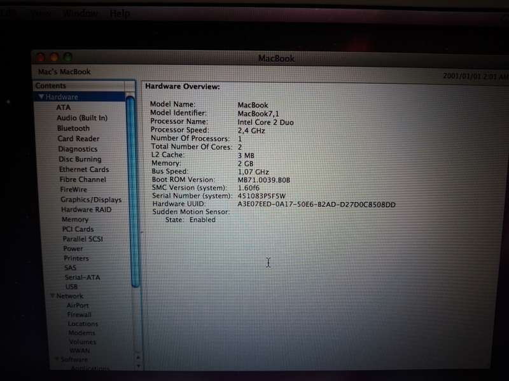Open the Window menu
The image size is (509, 381).
[x=81, y=13]
